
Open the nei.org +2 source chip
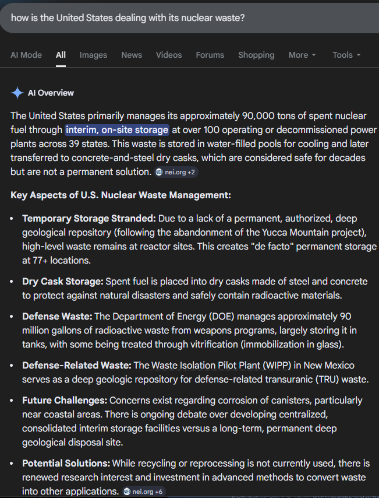point(176,172)
